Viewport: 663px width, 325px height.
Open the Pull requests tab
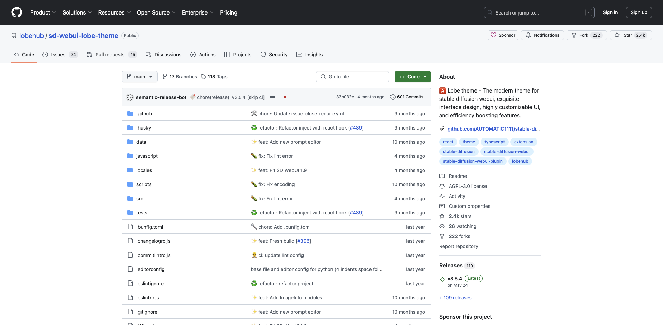112,55
